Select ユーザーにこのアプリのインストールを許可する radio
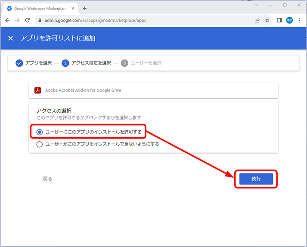Screen dimensions: 307x247 pyautogui.click(x=40, y=132)
